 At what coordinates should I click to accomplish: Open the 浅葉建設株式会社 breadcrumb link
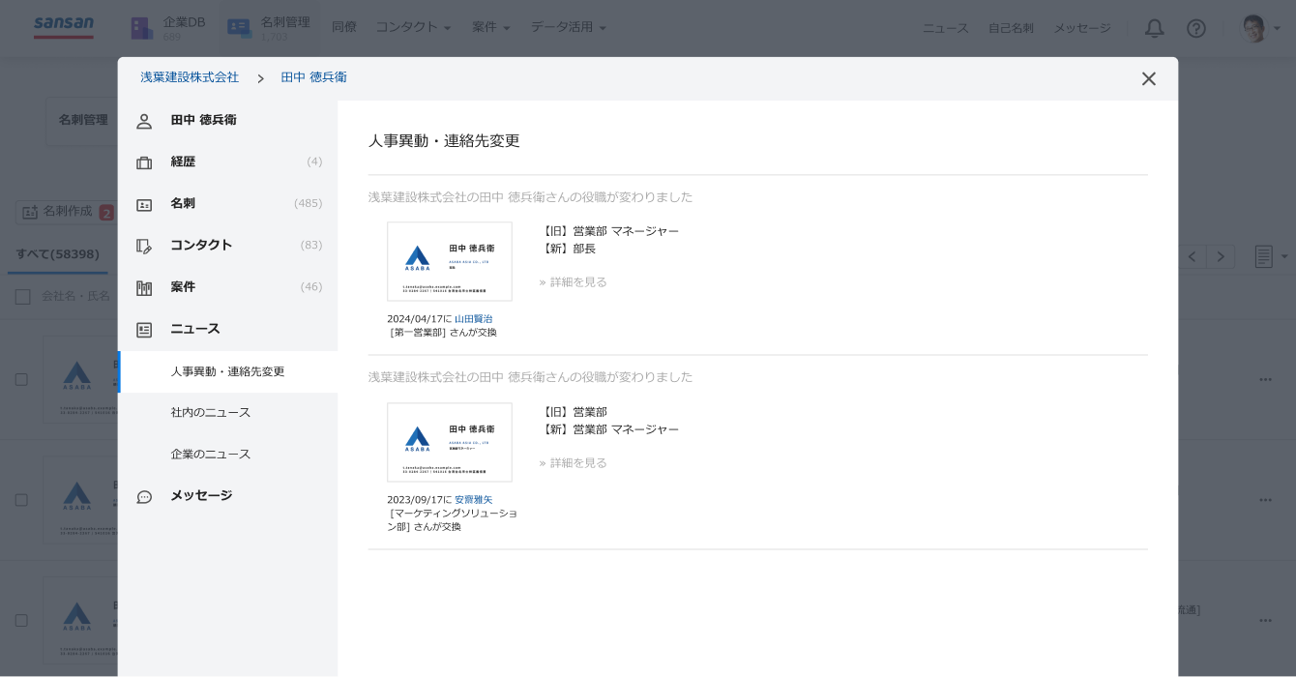click(190, 77)
